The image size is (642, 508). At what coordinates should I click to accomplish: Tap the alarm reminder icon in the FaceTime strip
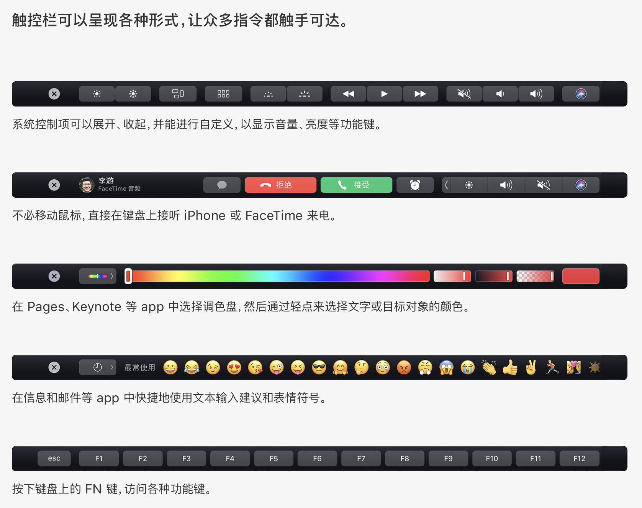[x=415, y=185]
